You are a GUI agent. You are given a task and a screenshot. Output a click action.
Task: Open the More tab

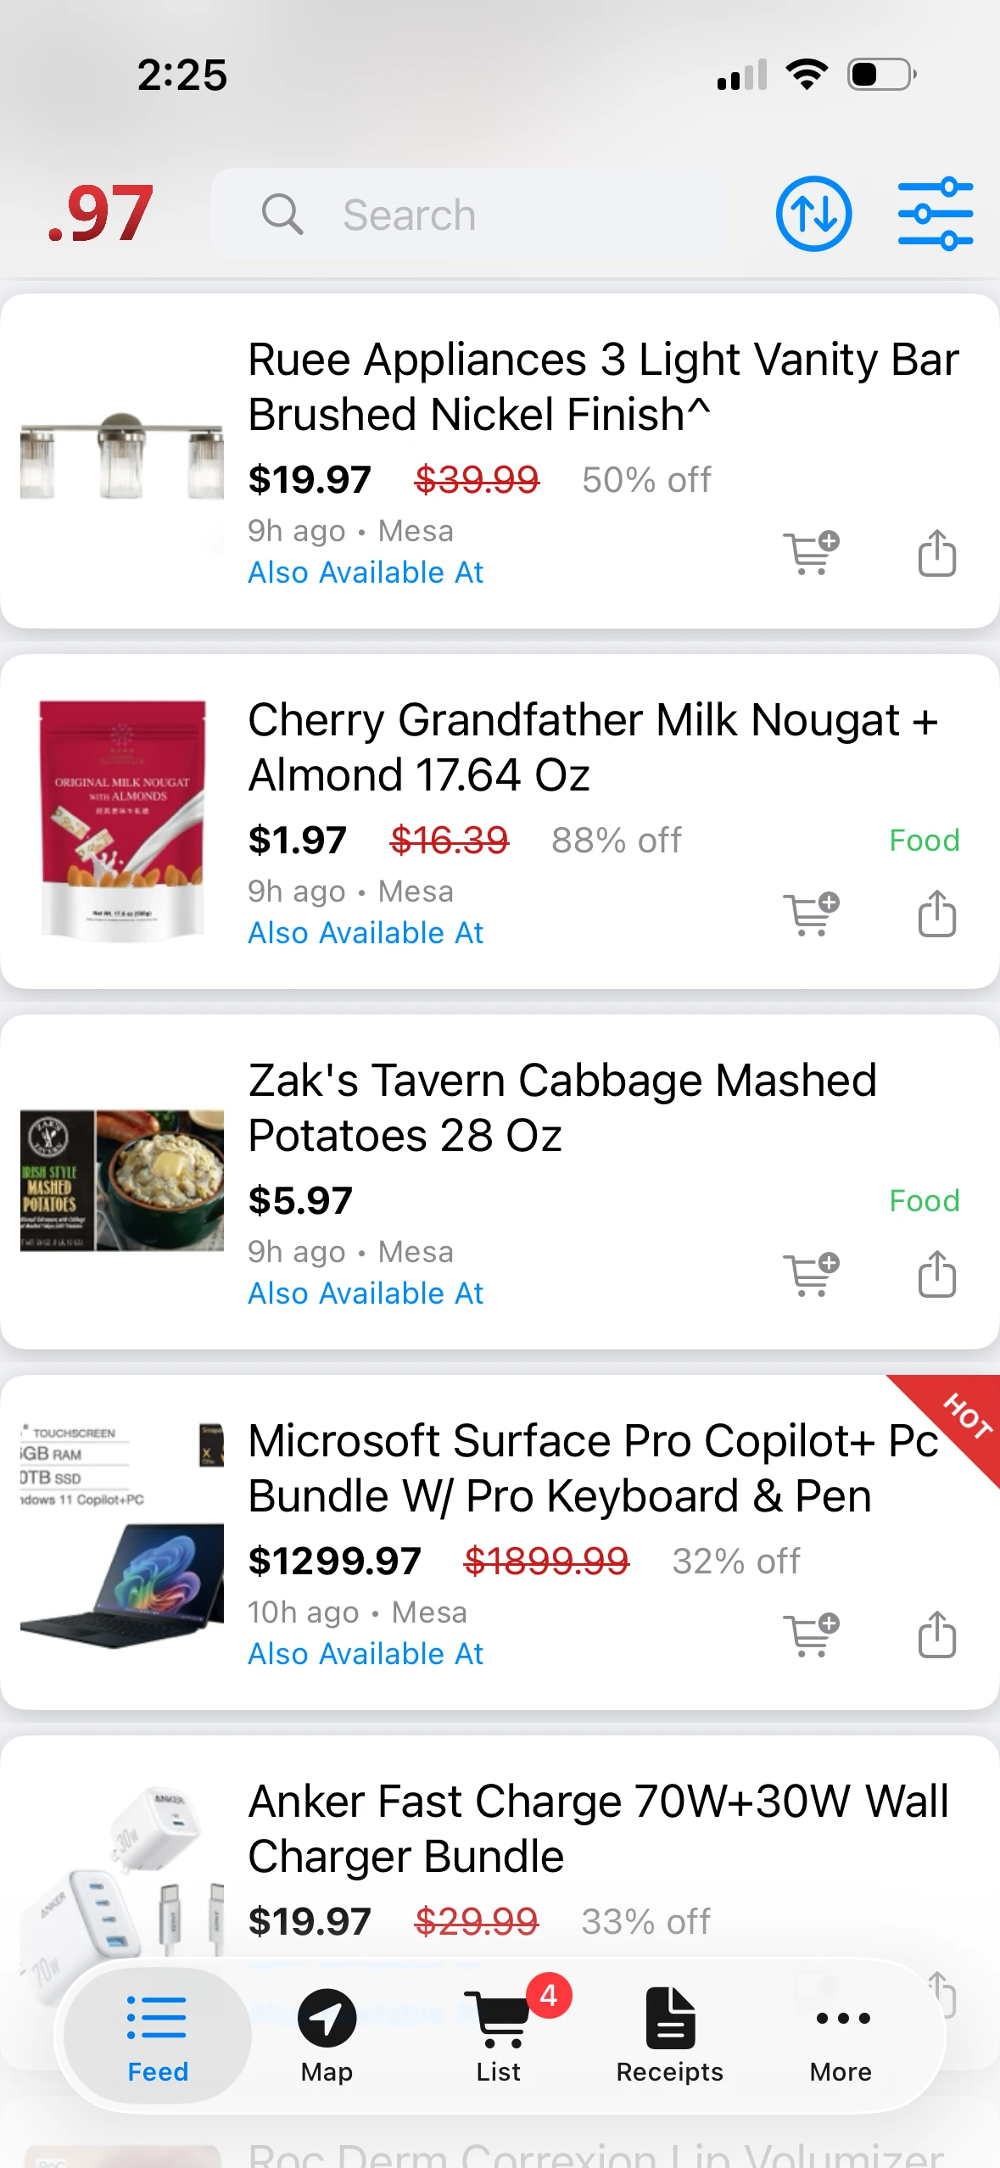tap(841, 2035)
